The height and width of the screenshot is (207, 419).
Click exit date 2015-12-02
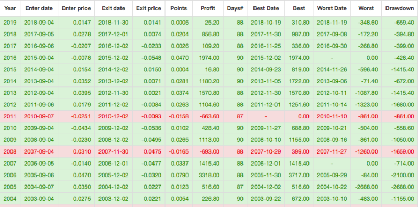click(113, 58)
